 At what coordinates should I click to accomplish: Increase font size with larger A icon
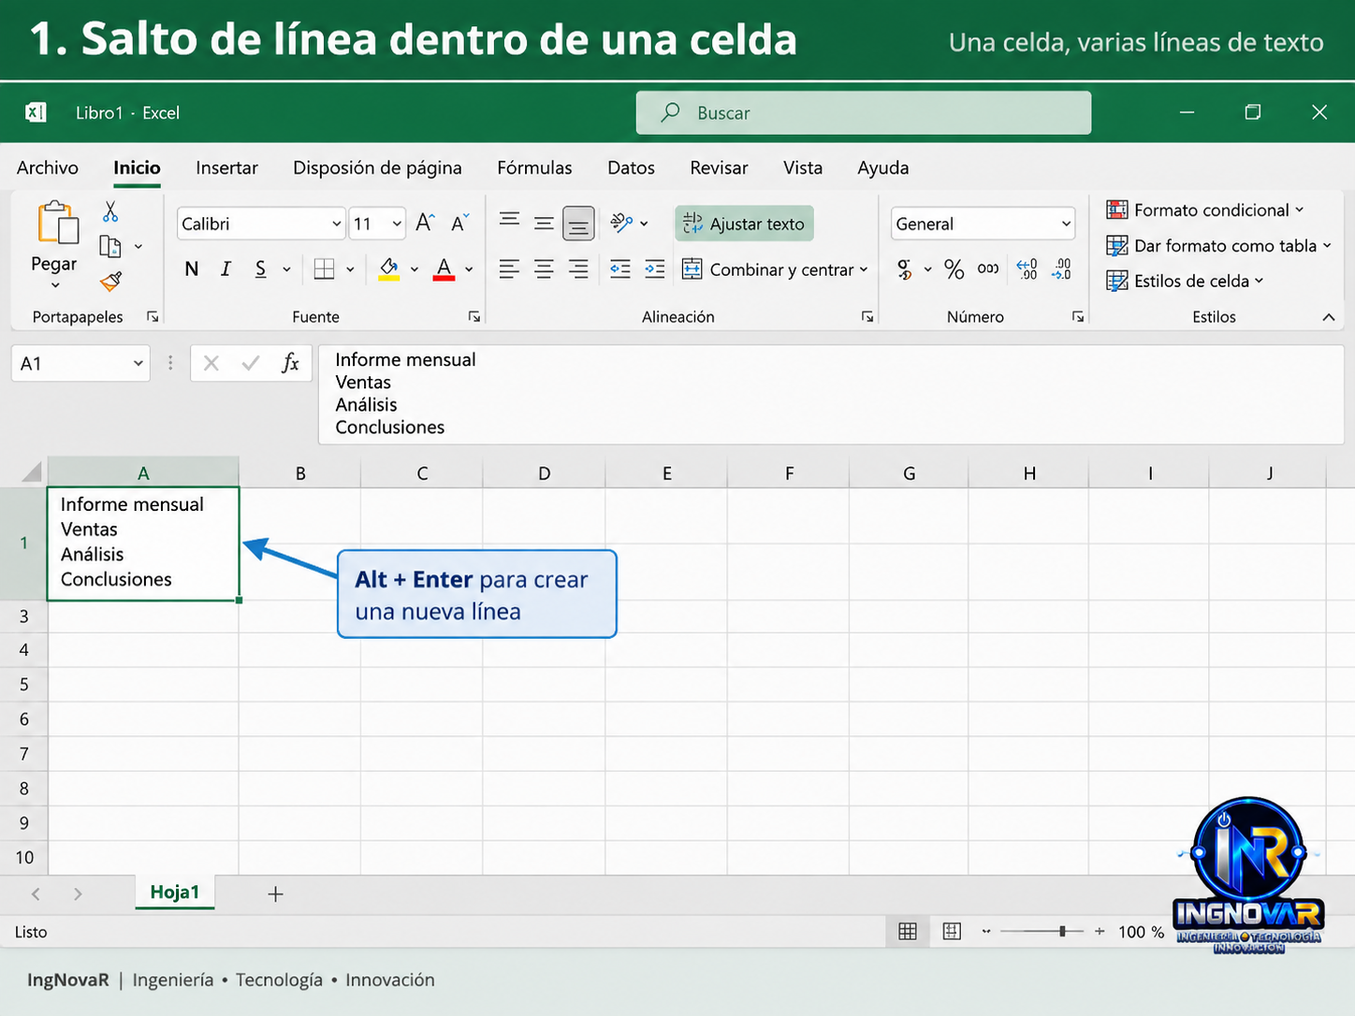point(425,223)
